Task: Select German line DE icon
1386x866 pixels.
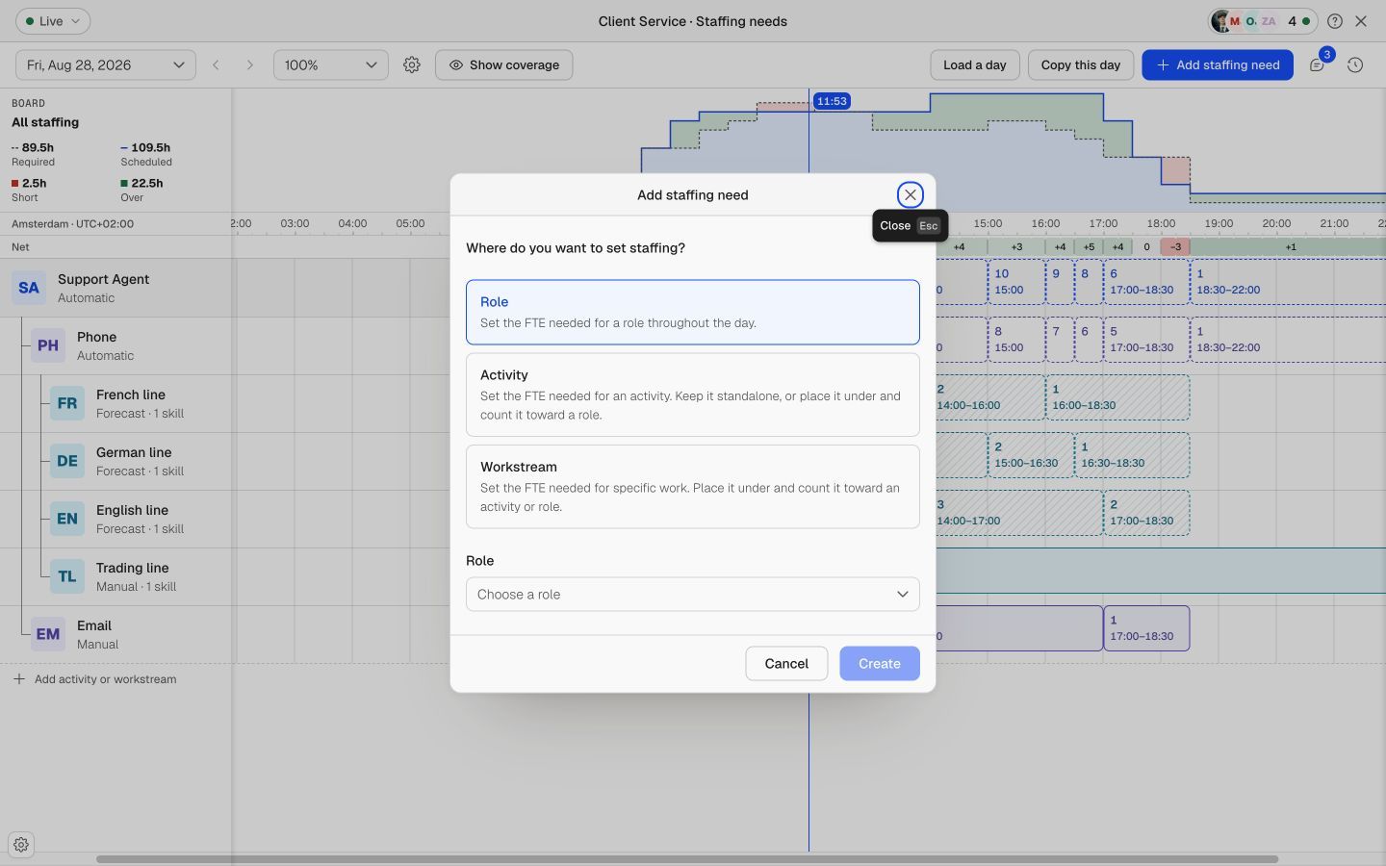Action: coord(67,460)
